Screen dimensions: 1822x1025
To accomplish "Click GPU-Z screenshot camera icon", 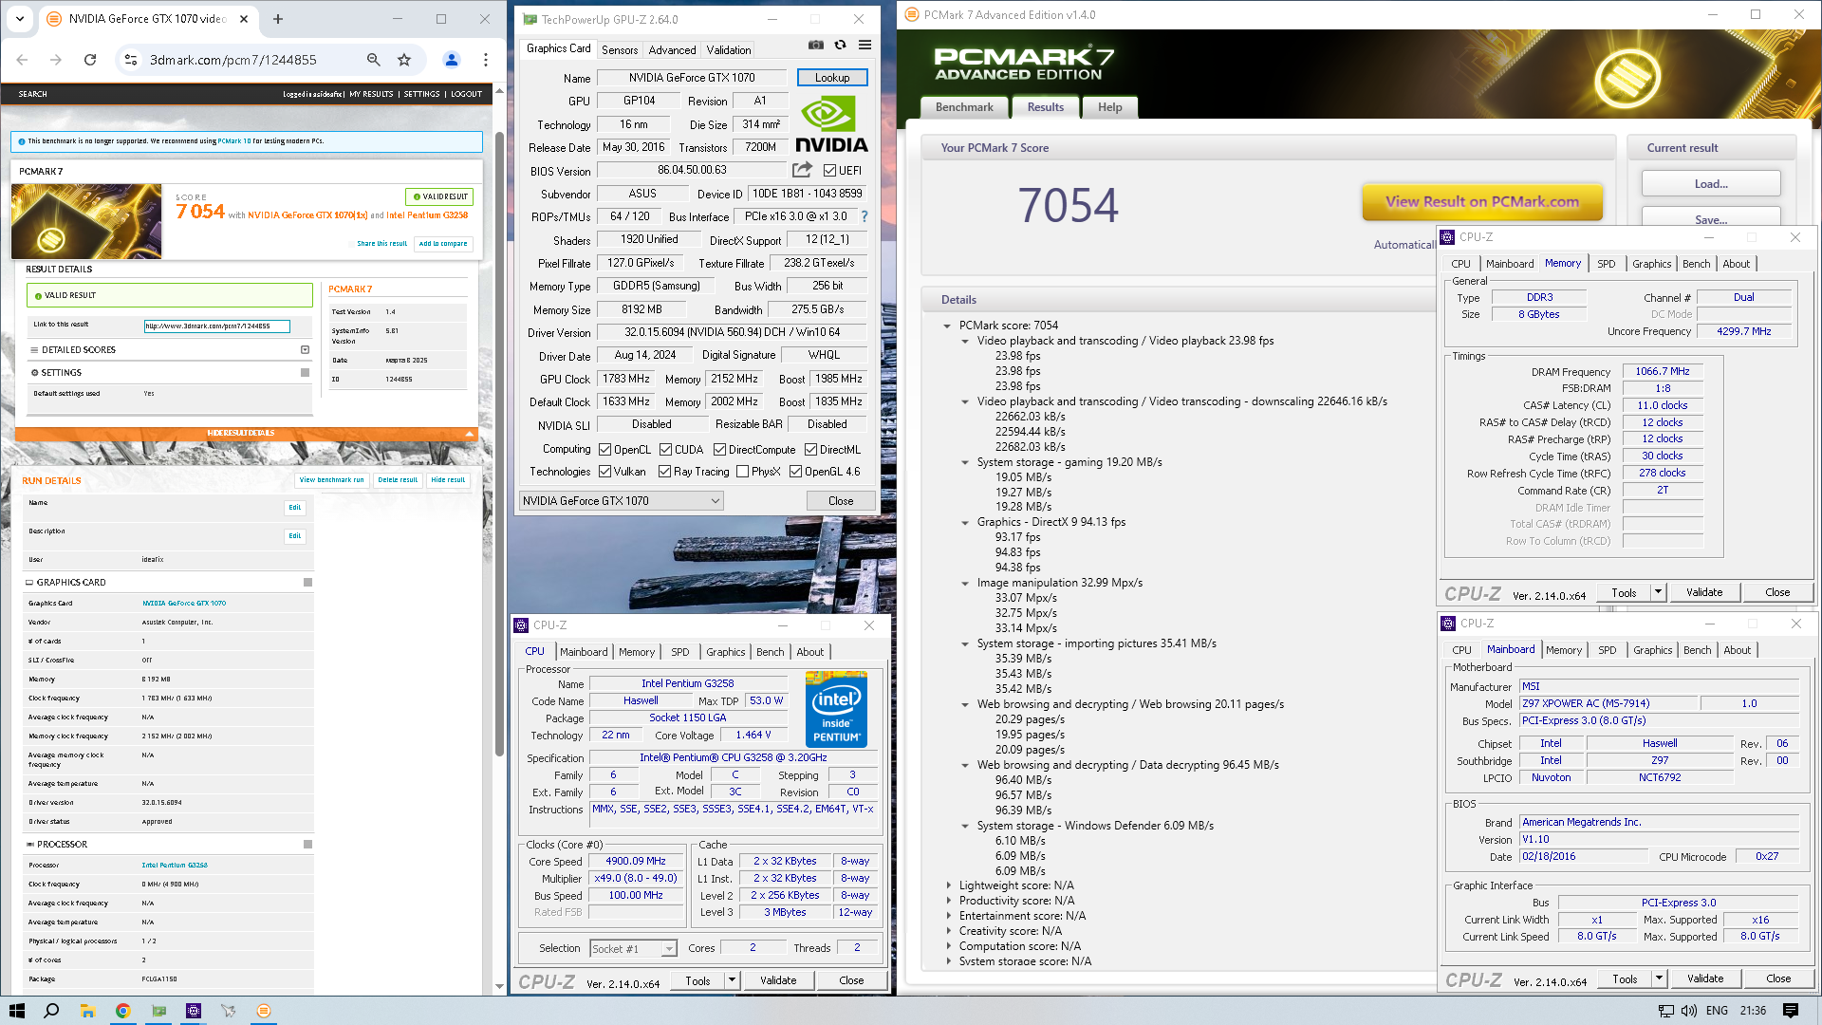I will coord(815,45).
